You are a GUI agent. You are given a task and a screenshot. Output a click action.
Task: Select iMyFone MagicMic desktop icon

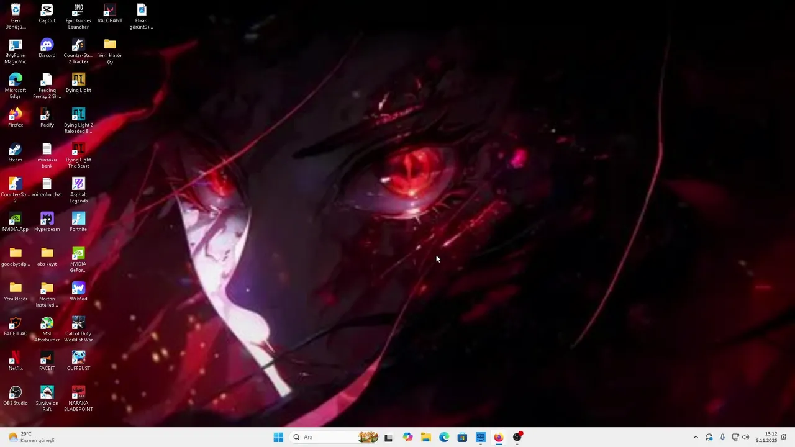pyautogui.click(x=16, y=52)
